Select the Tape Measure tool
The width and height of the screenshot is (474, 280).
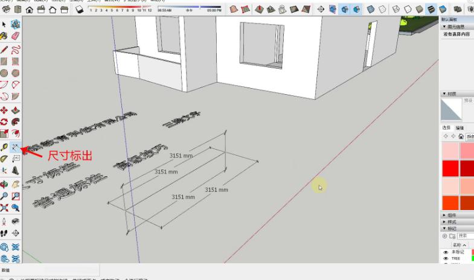(x=4, y=147)
